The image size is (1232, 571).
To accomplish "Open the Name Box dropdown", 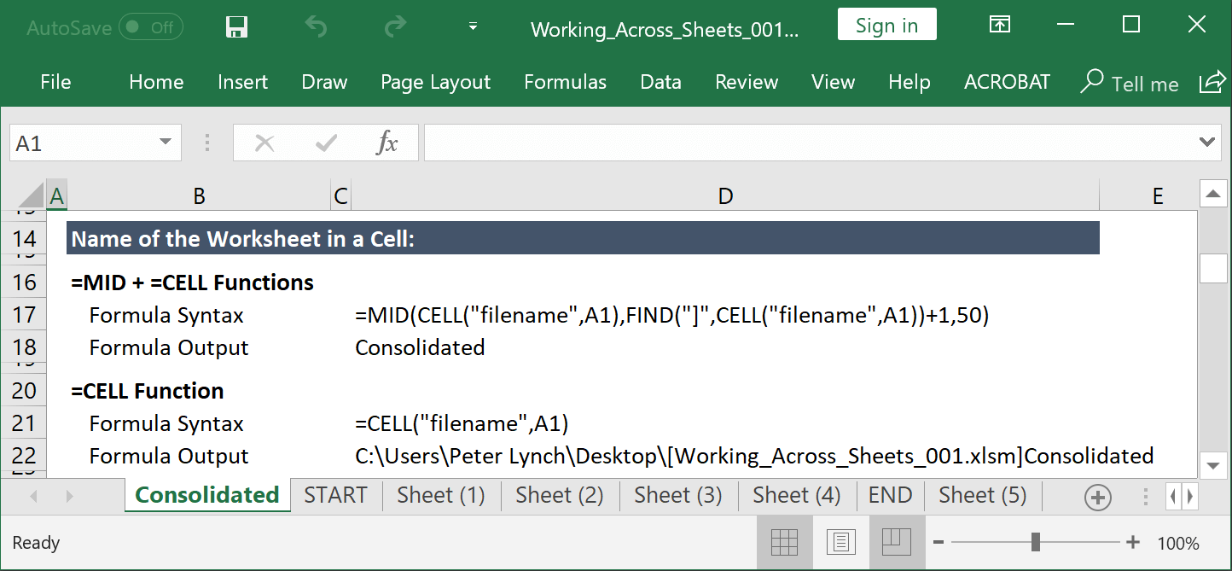I will point(165,143).
